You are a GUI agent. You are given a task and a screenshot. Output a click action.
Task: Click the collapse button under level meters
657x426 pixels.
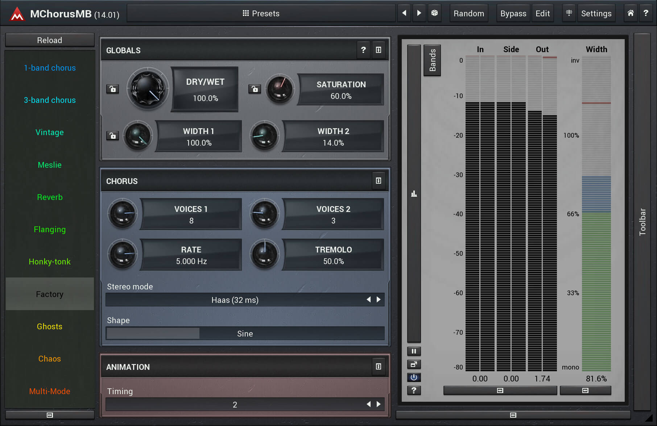(x=500, y=390)
